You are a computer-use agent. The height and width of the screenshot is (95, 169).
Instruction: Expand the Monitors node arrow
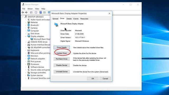pyautogui.click(x=26, y=56)
